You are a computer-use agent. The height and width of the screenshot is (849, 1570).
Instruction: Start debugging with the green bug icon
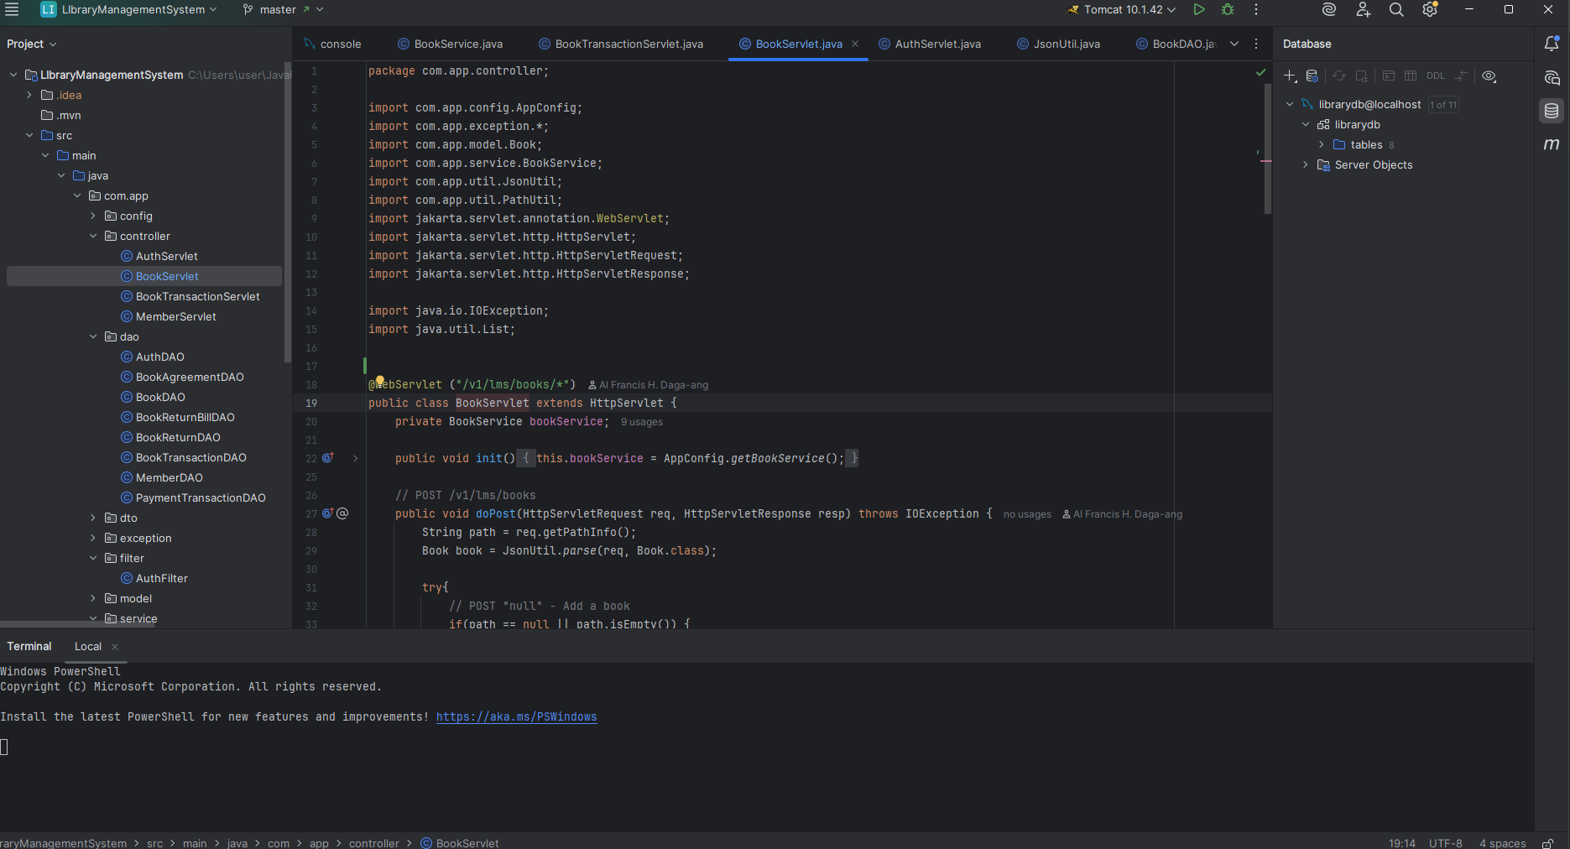pos(1228,10)
